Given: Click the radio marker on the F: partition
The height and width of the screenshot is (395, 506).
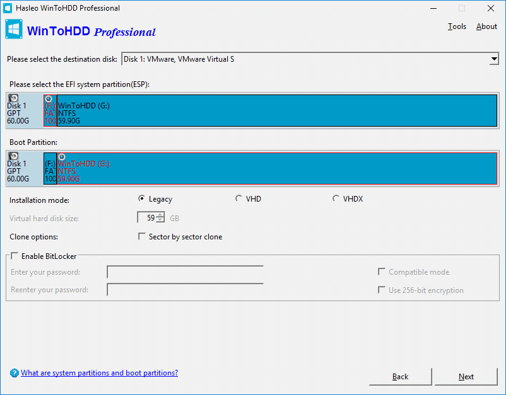Looking at the screenshot, I should [49, 99].
